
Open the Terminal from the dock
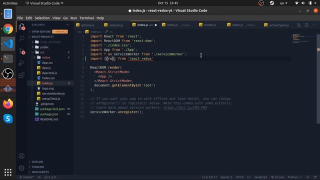[8, 59]
